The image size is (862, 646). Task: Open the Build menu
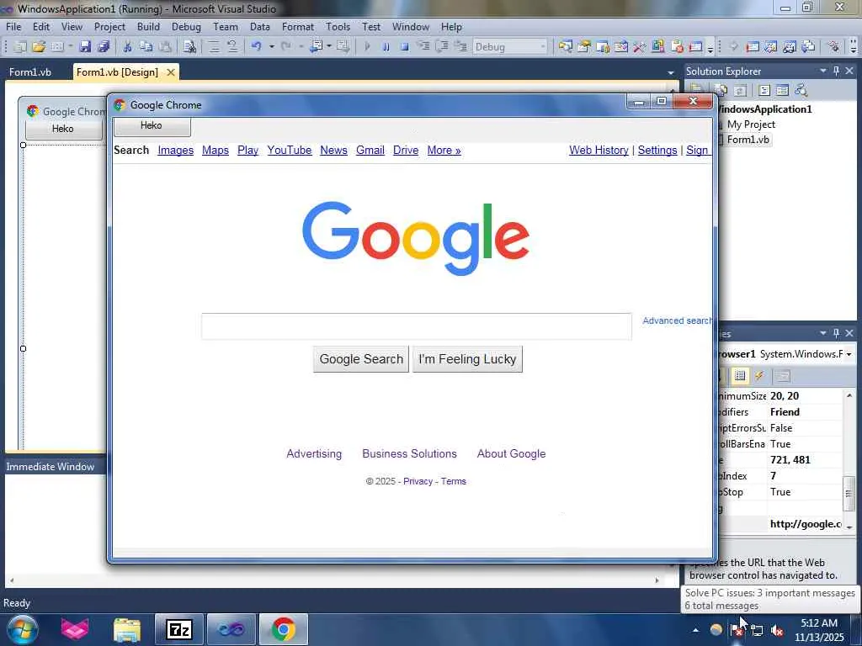click(x=148, y=26)
